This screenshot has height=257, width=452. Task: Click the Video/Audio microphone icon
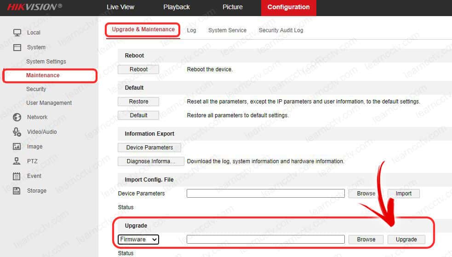point(17,132)
